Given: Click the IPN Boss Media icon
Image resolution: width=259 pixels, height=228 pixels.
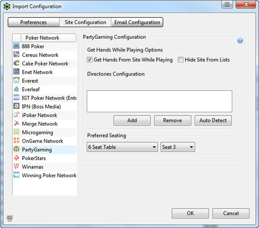Looking at the screenshot, I should (17, 106).
